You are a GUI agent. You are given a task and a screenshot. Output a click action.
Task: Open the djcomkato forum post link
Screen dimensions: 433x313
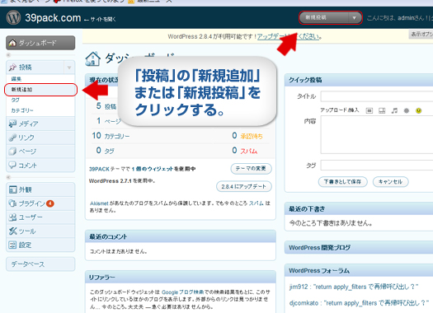point(359,303)
